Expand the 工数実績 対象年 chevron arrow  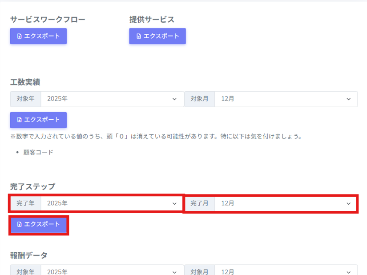coord(174,99)
